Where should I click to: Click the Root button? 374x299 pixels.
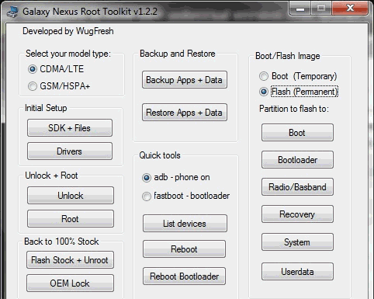coord(71,219)
